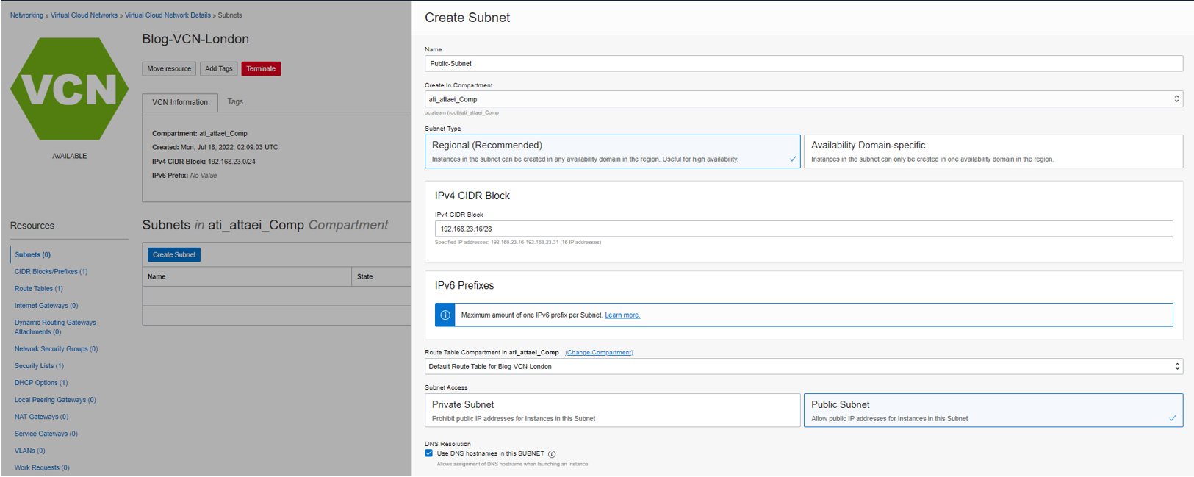
Task: Click the IPv4 CIDR Block input field
Action: pos(803,229)
